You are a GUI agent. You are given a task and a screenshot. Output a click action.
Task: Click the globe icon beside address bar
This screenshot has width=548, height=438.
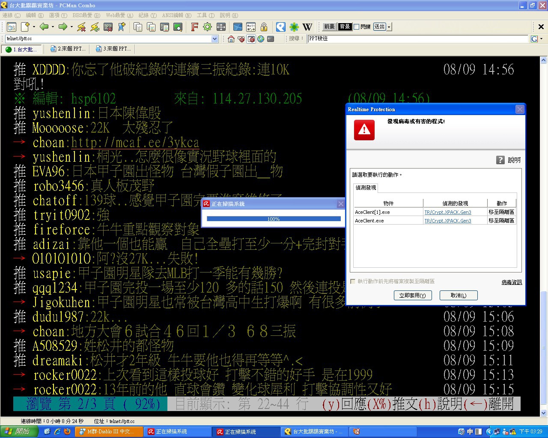tap(261, 39)
